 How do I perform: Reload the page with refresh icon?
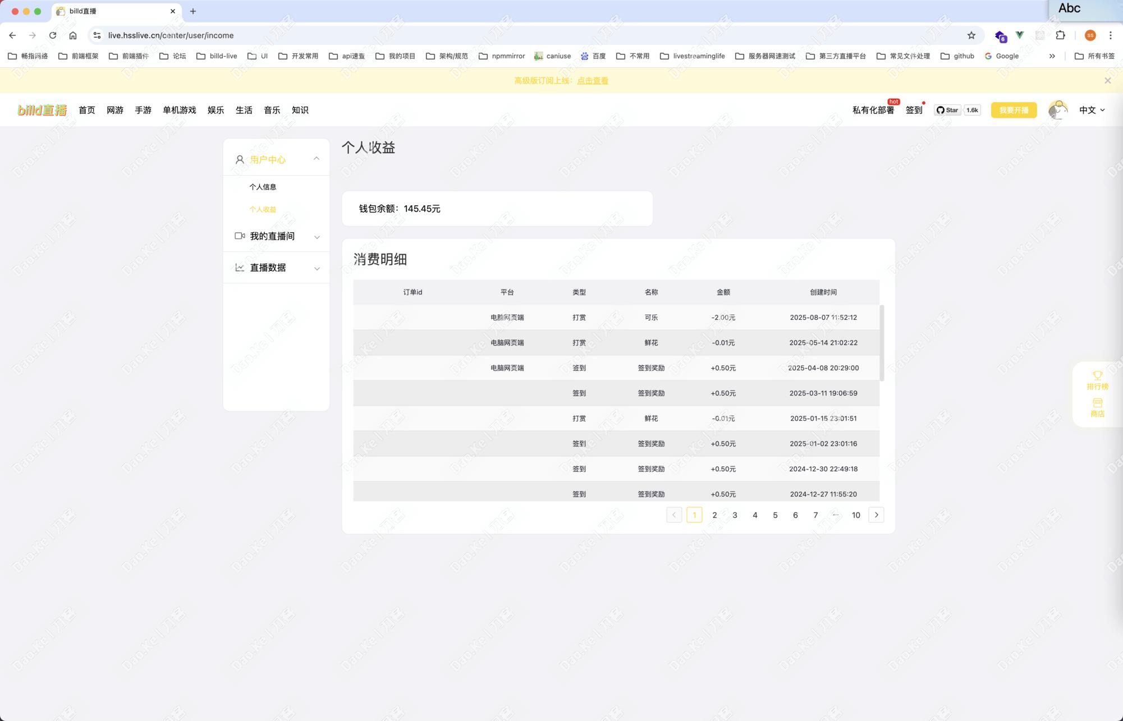[53, 35]
